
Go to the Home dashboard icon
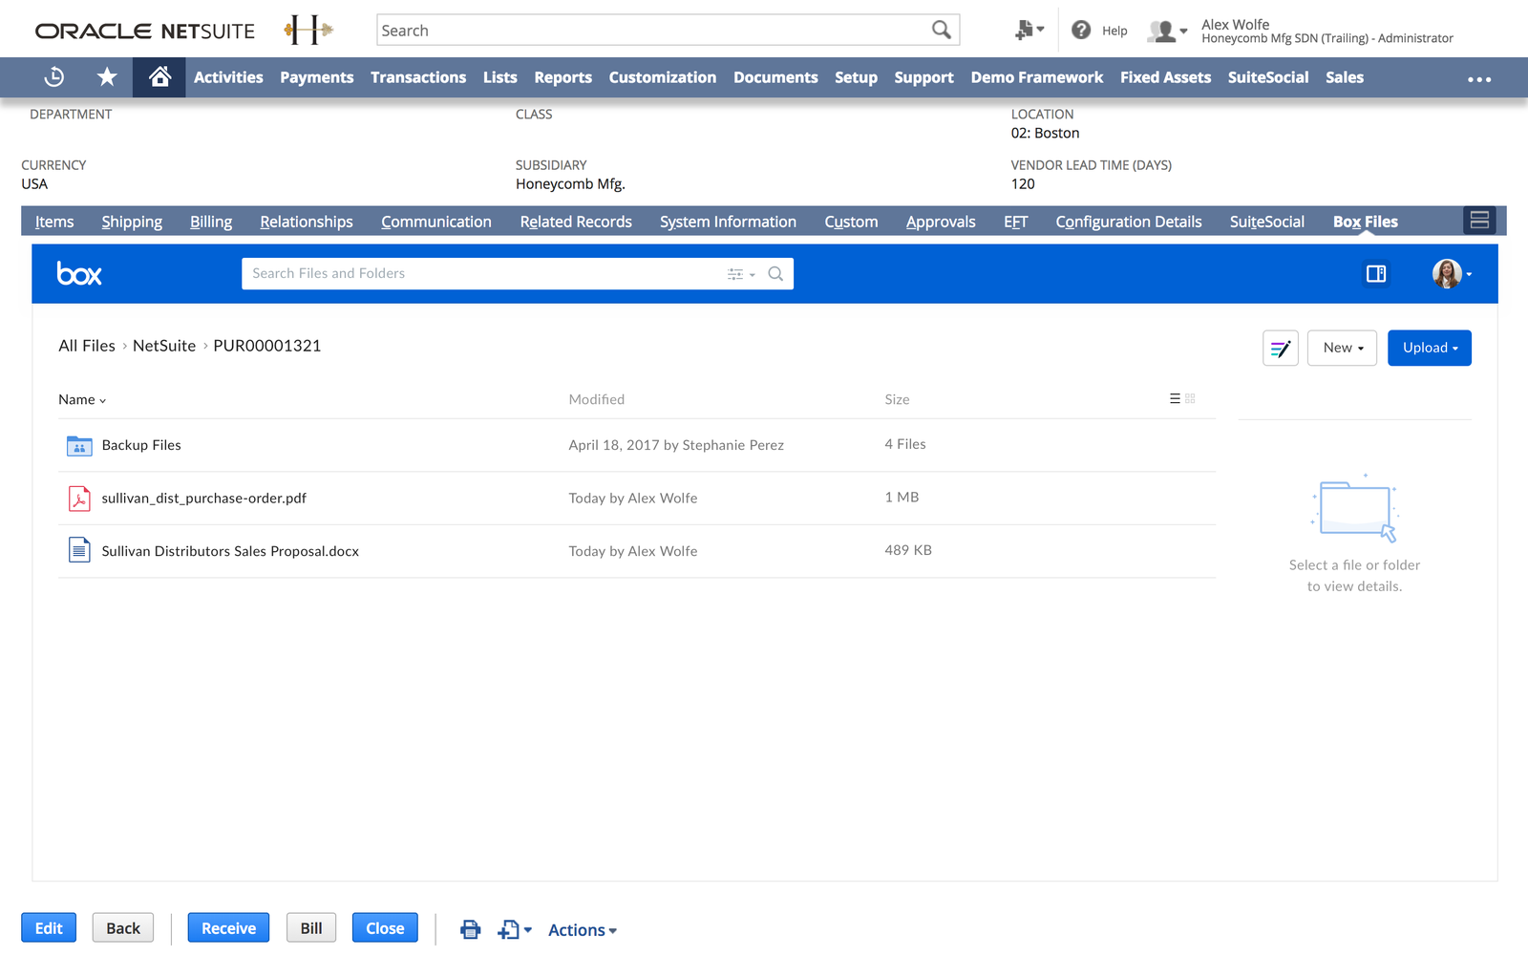[x=159, y=77]
